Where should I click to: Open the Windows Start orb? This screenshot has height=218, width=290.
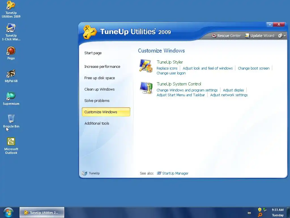[x=8, y=212]
